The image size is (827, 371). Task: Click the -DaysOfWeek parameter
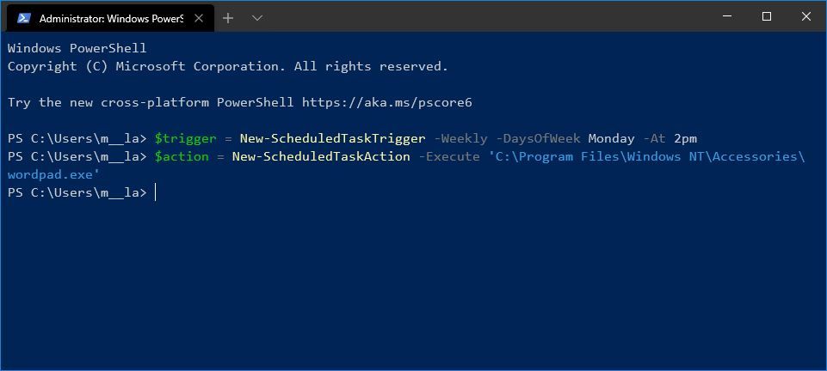click(538, 138)
